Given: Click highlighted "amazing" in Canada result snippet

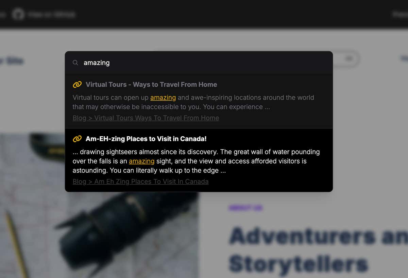Looking at the screenshot, I should pos(142,161).
